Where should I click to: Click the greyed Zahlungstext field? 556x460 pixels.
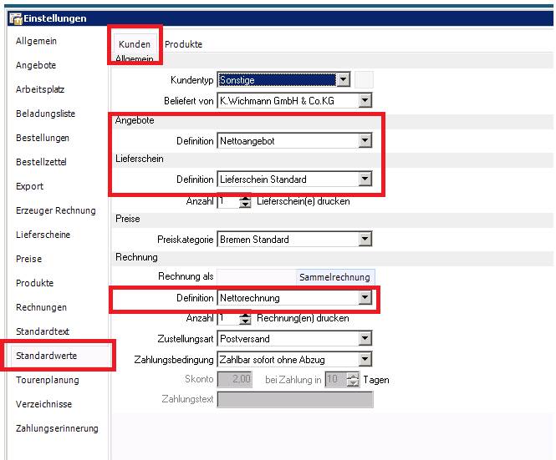point(295,399)
